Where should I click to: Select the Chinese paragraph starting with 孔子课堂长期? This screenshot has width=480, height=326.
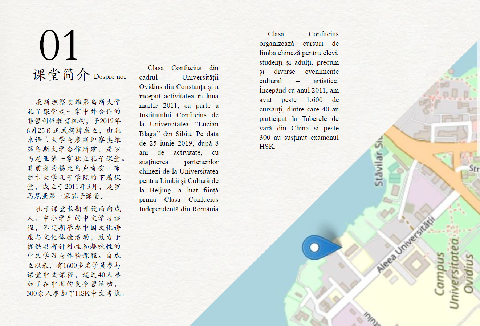click(74, 251)
